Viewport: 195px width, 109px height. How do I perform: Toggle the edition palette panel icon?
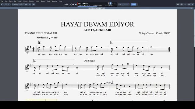coord(2,5)
